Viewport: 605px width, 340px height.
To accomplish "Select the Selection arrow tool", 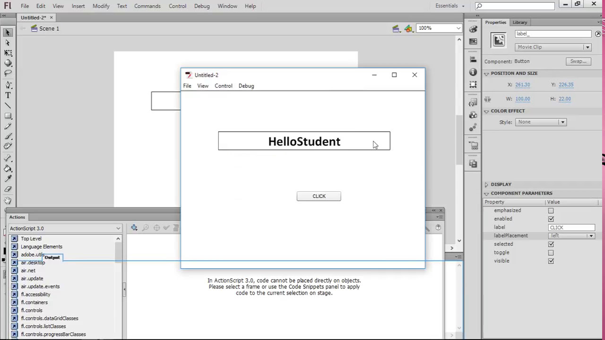I will (x=8, y=33).
